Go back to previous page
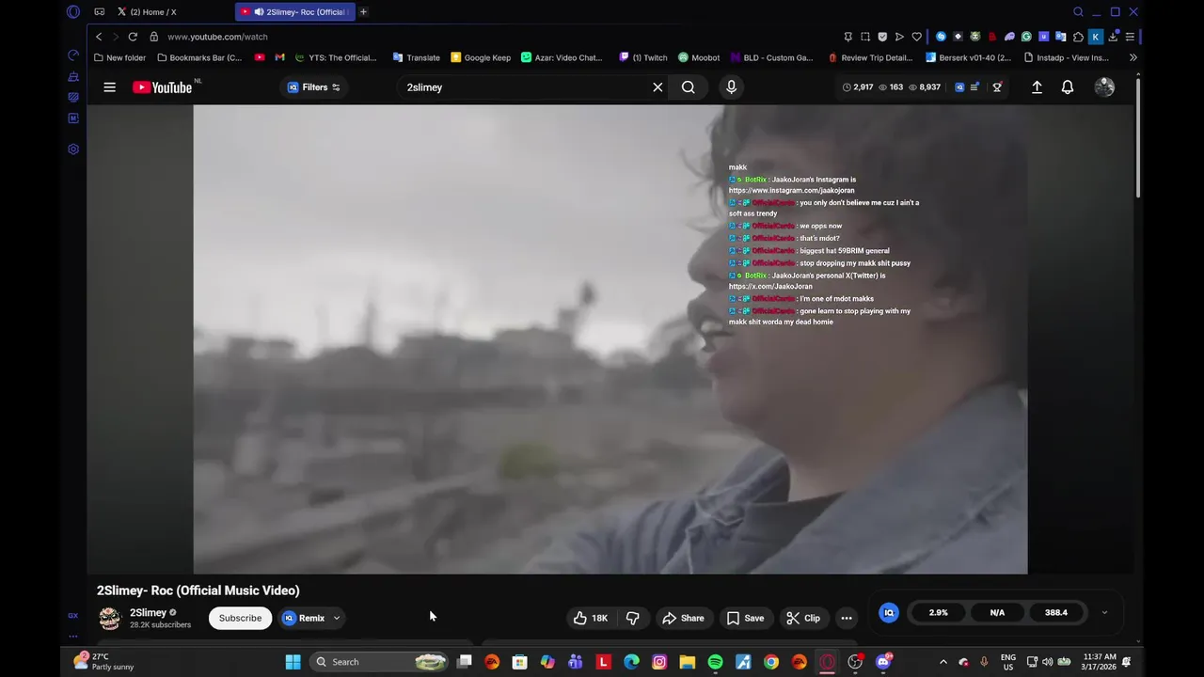Viewport: 1204px width, 677px height. [99, 37]
